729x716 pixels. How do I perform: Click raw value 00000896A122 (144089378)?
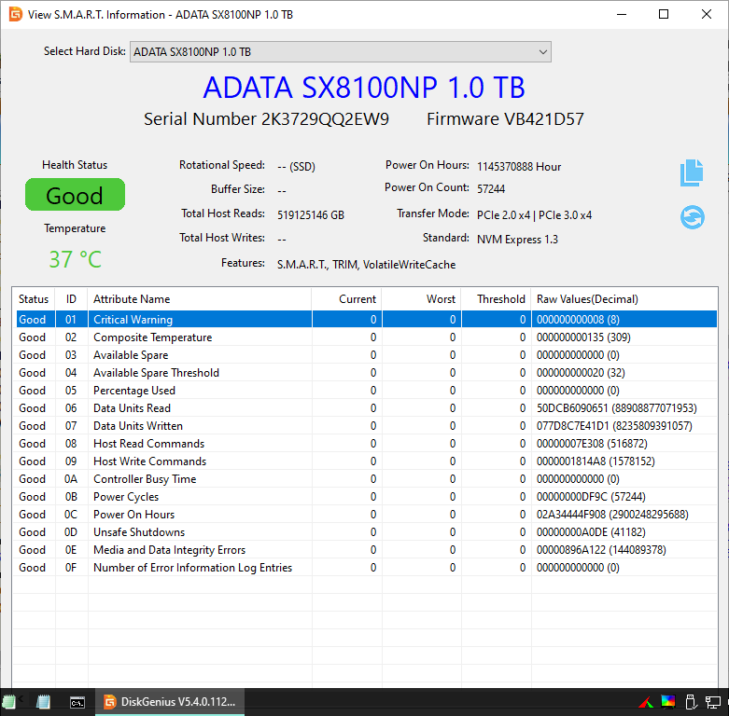pyautogui.click(x=601, y=550)
